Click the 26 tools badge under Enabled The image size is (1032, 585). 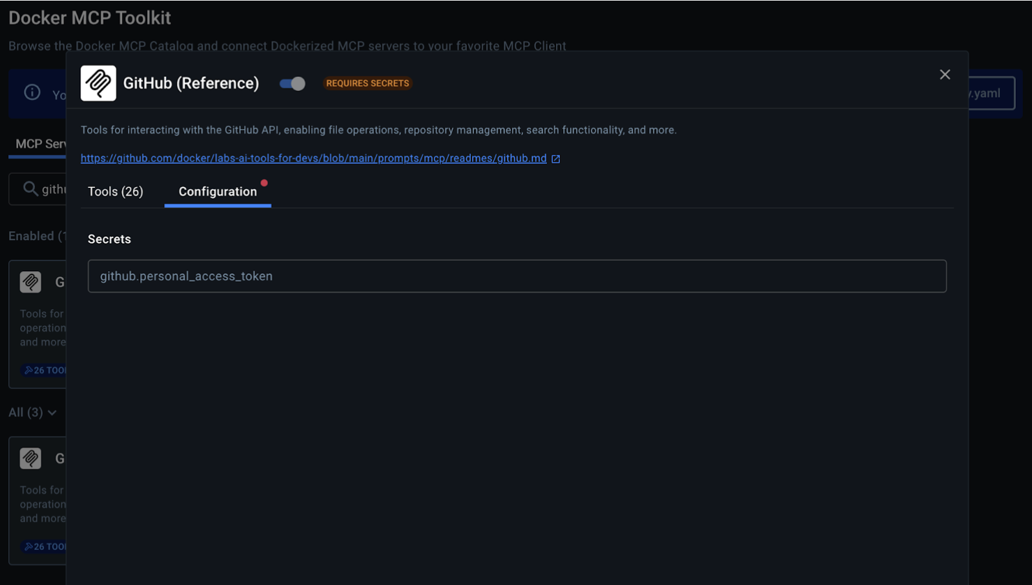coord(45,371)
